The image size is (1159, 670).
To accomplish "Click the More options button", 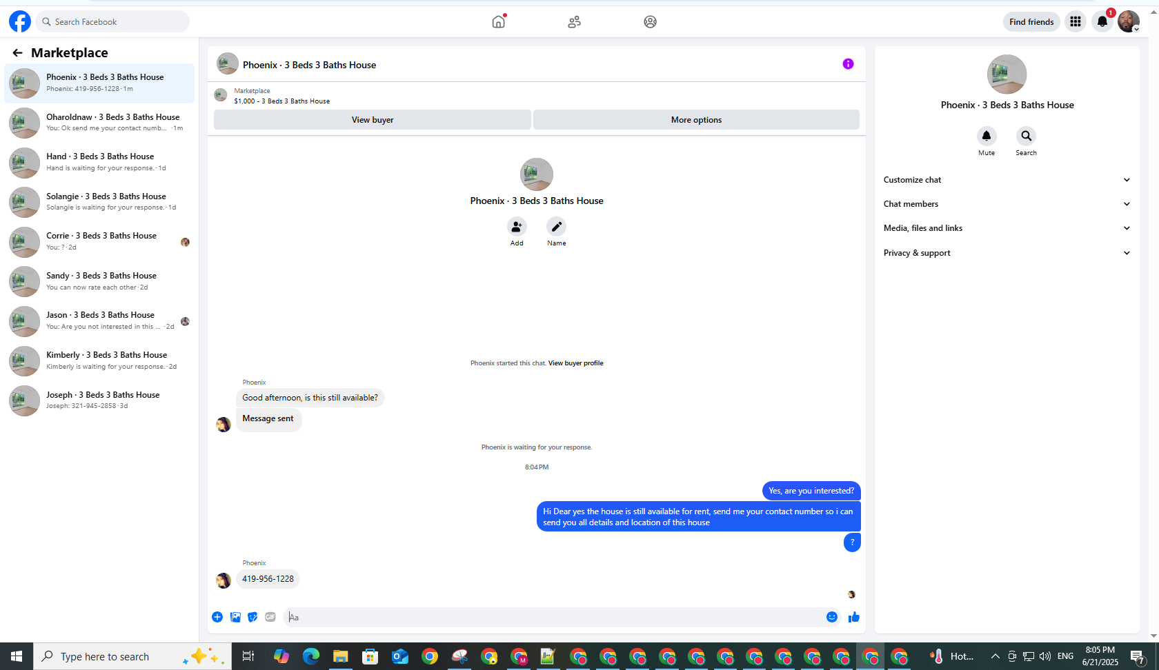I will (x=696, y=120).
